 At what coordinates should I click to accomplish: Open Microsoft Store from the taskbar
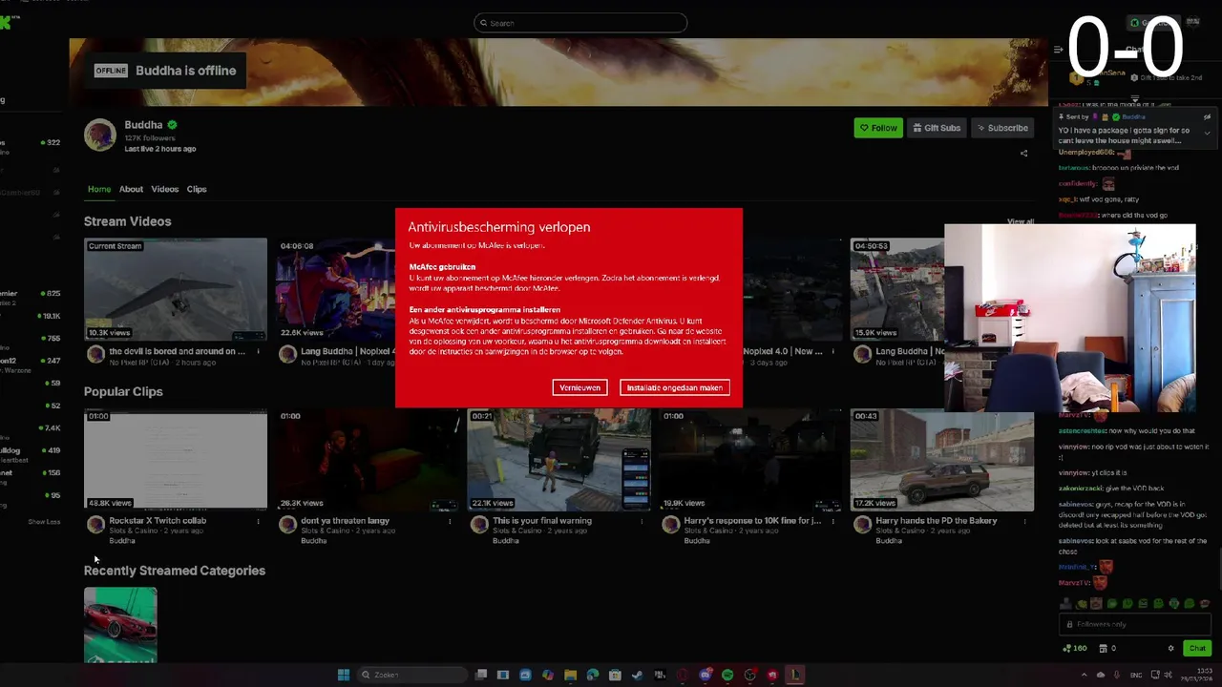[616, 675]
